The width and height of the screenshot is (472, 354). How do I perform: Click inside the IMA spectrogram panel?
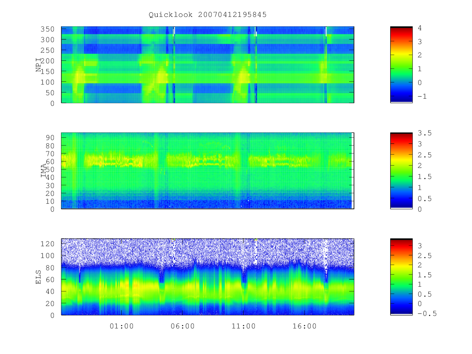tap(208, 171)
